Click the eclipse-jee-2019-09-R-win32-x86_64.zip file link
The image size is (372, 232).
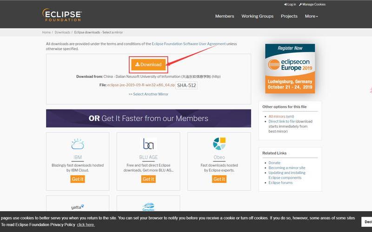tap(141, 85)
